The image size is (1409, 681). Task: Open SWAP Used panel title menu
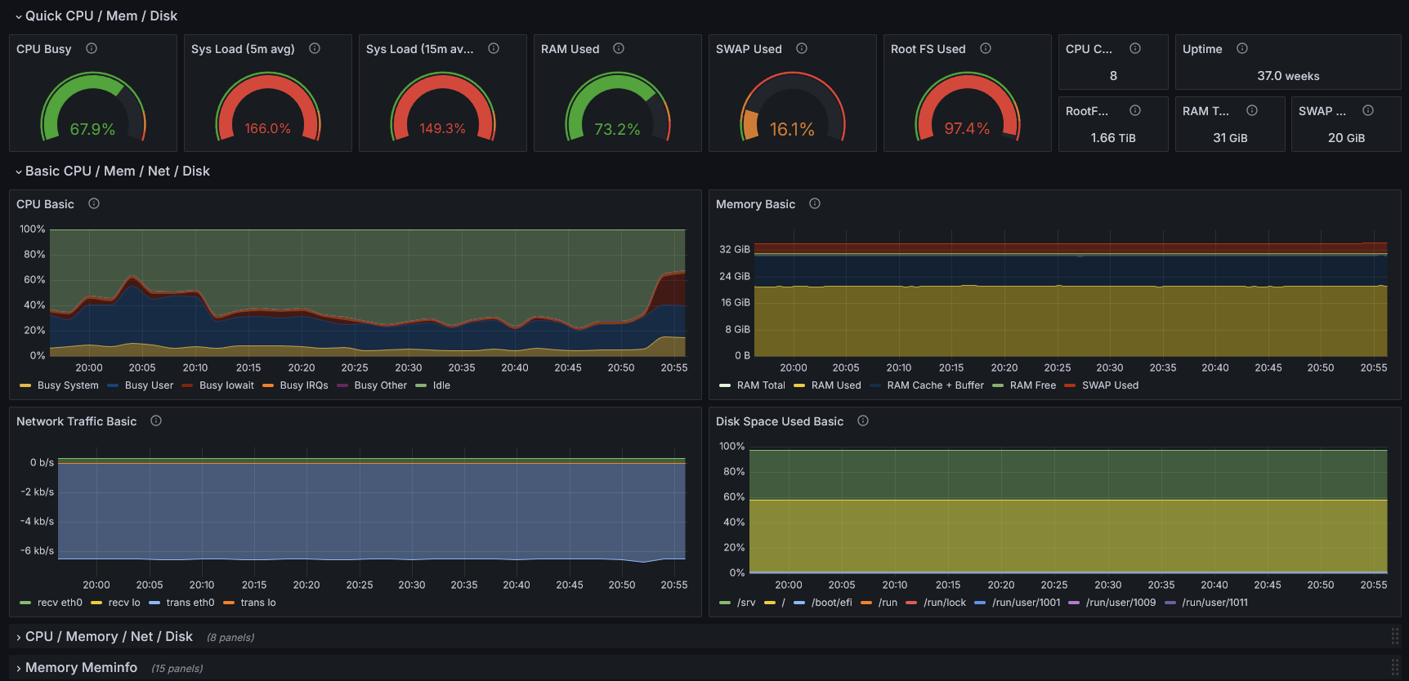(x=749, y=49)
